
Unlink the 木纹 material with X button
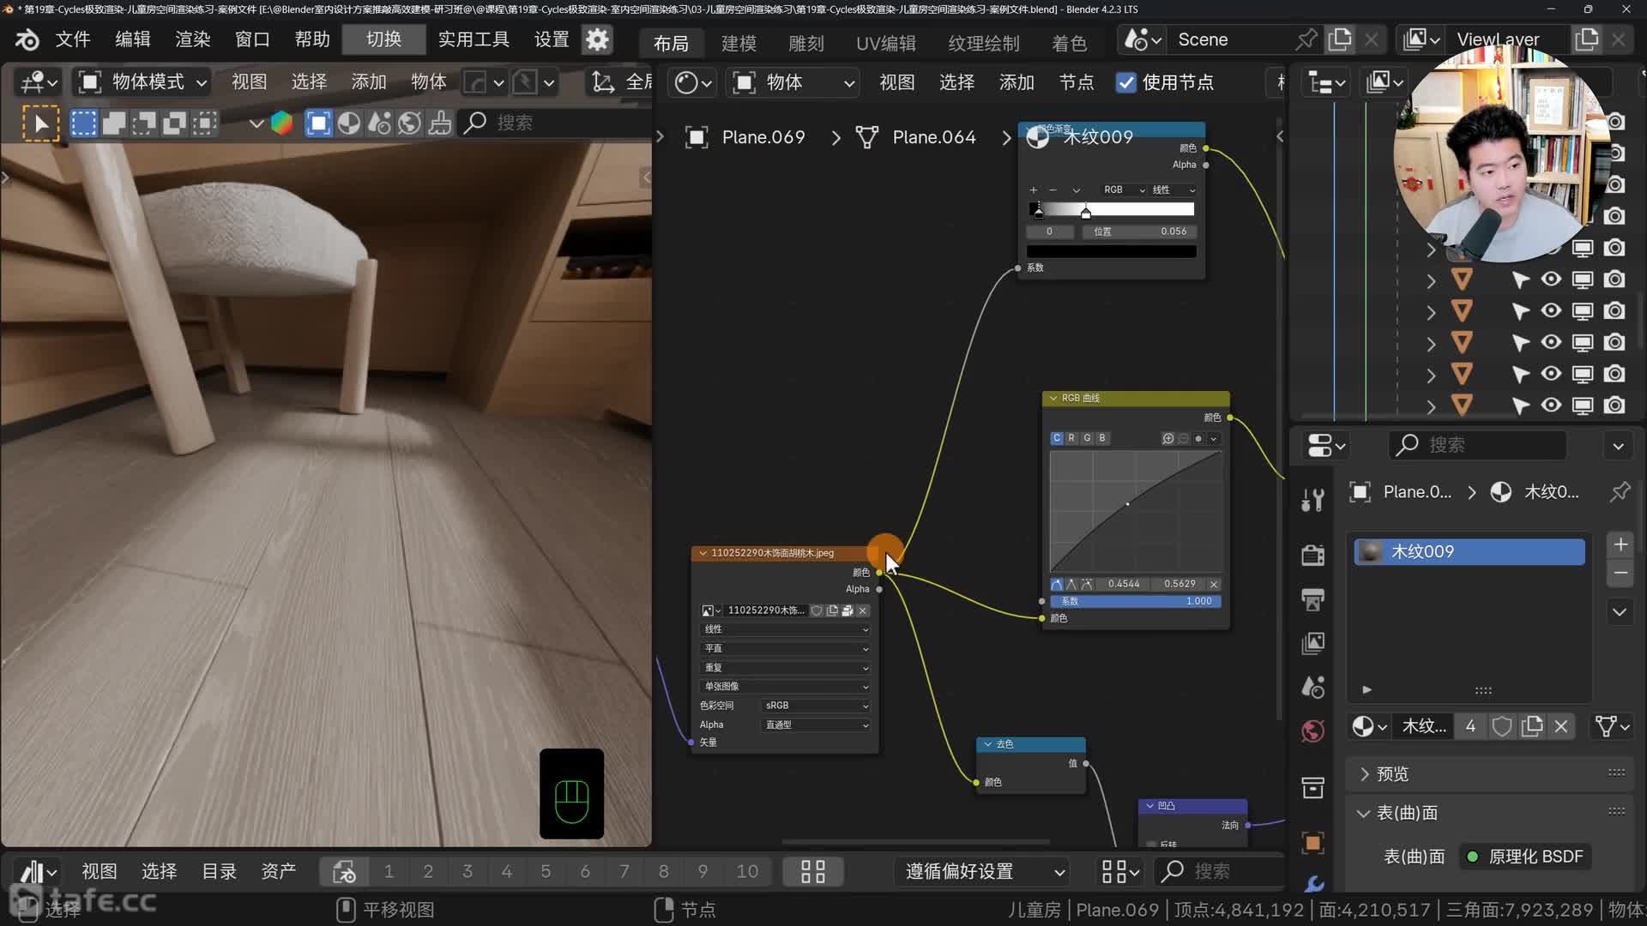1561,727
